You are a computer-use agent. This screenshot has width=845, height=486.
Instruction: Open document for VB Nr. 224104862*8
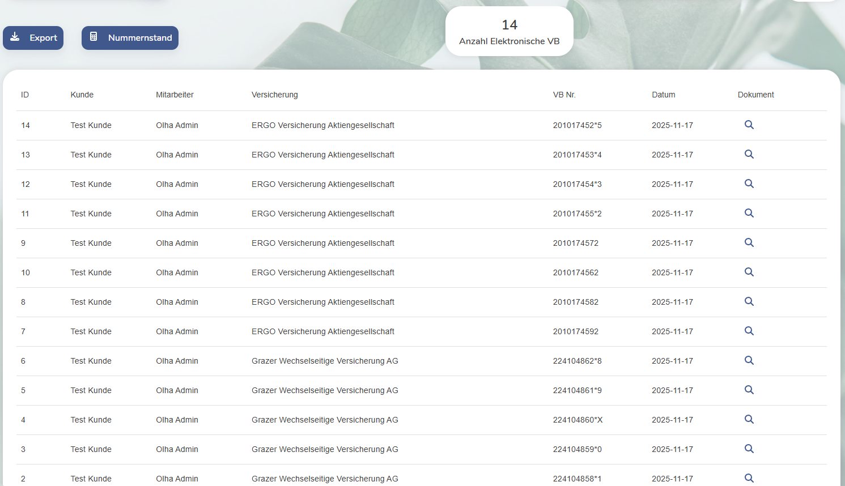point(749,361)
